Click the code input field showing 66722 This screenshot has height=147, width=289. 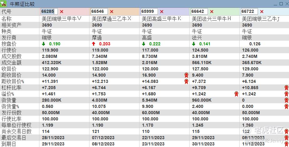click(249, 12)
